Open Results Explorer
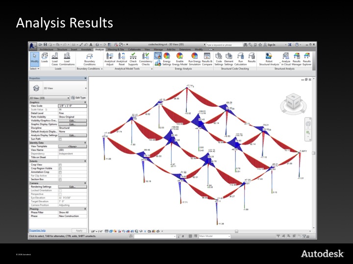 pyautogui.click(x=306, y=59)
